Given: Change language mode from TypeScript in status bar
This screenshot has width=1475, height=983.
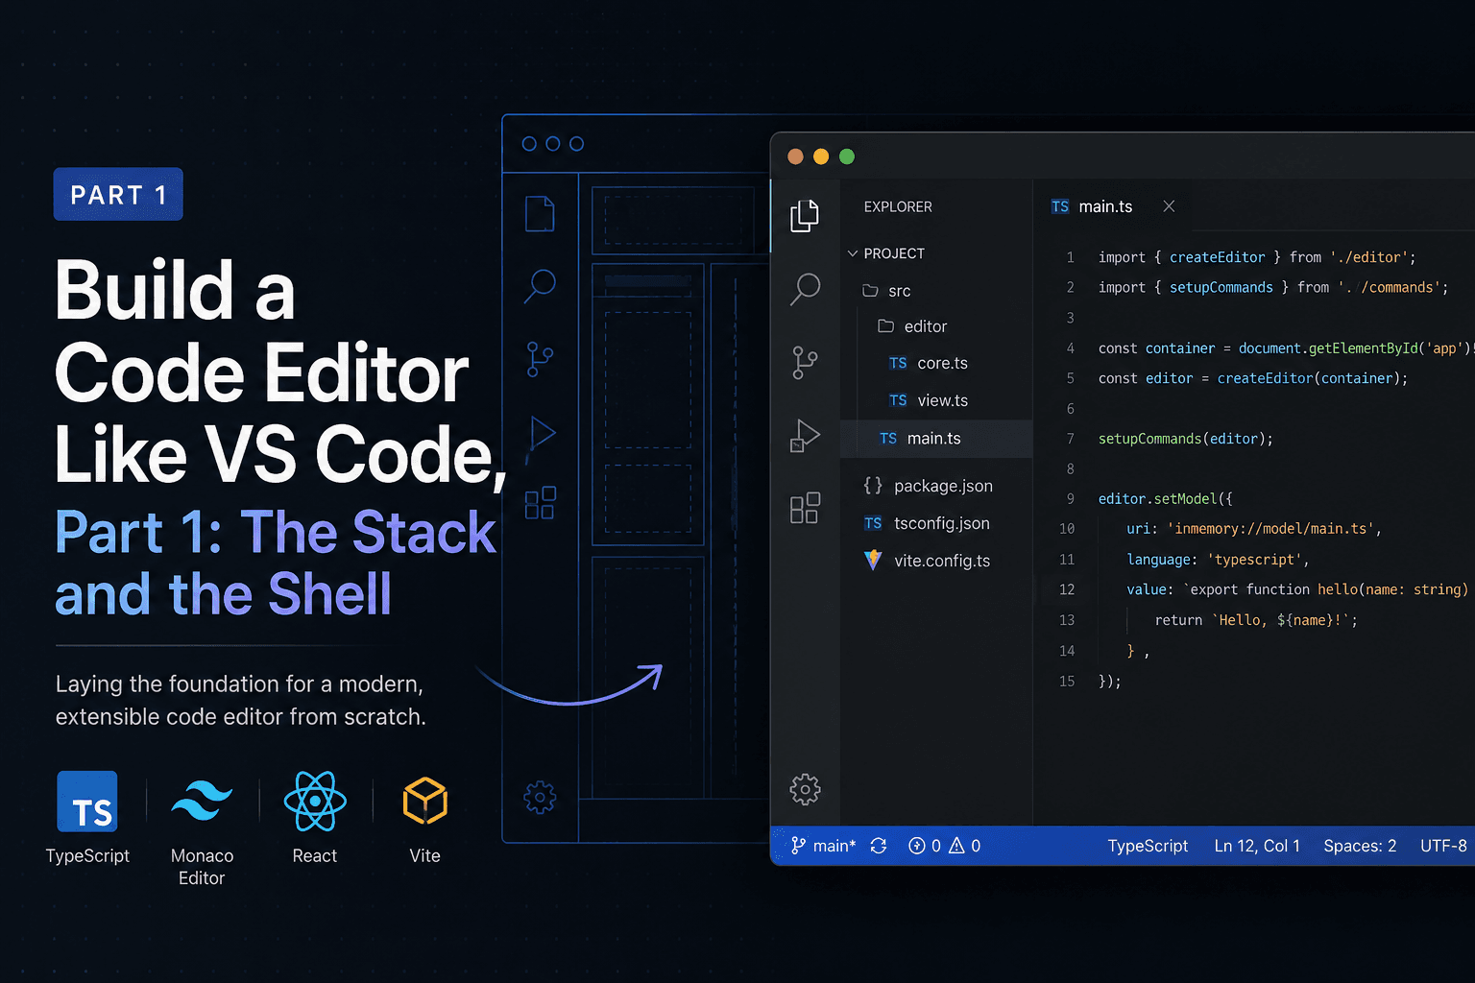Looking at the screenshot, I should tap(1148, 846).
